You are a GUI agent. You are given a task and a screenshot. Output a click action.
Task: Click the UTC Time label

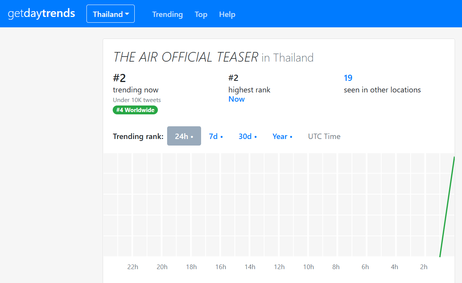[324, 136]
